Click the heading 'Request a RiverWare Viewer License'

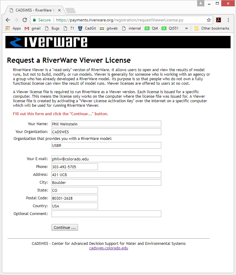69,60
